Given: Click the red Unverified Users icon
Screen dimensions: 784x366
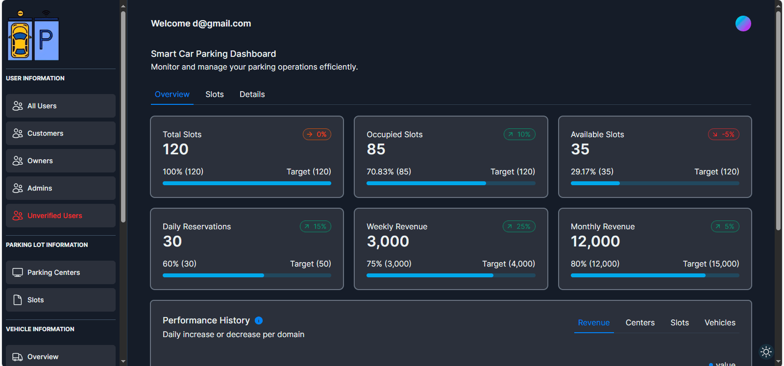Looking at the screenshot, I should [18, 216].
